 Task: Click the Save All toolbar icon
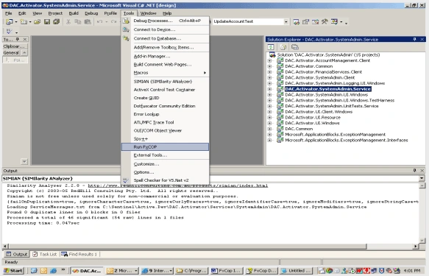[57, 21]
